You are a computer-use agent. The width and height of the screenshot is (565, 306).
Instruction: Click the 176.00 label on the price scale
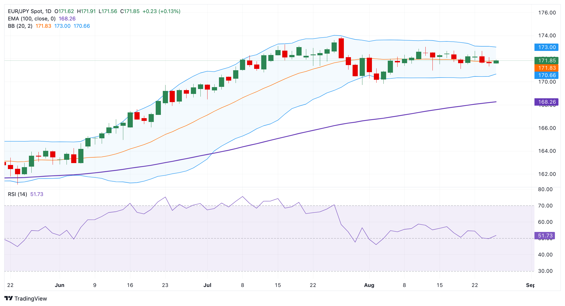coord(546,13)
